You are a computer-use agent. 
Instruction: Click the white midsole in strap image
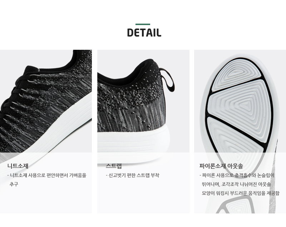click(133, 144)
